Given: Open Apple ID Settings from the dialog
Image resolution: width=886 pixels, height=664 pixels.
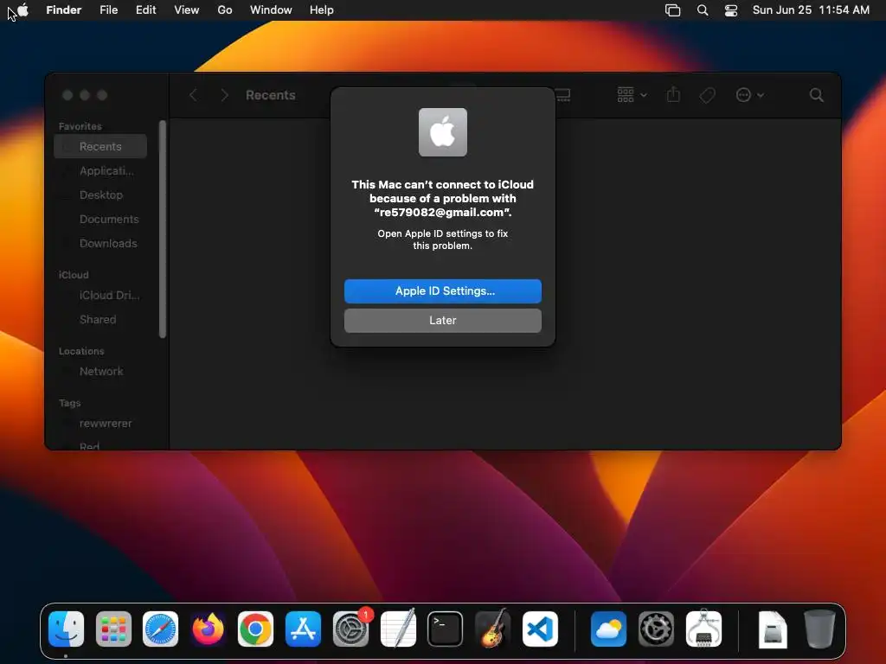Looking at the screenshot, I should point(442,290).
